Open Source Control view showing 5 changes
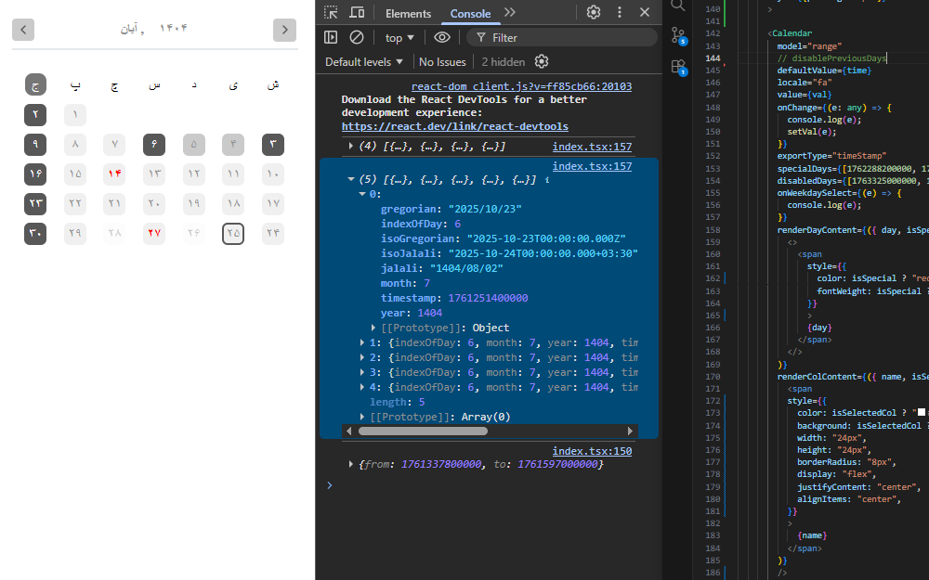The image size is (929, 580). 678,32
